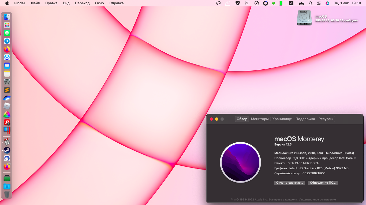
Task: Open the activity graph menu bar icon
Action: point(247,3)
